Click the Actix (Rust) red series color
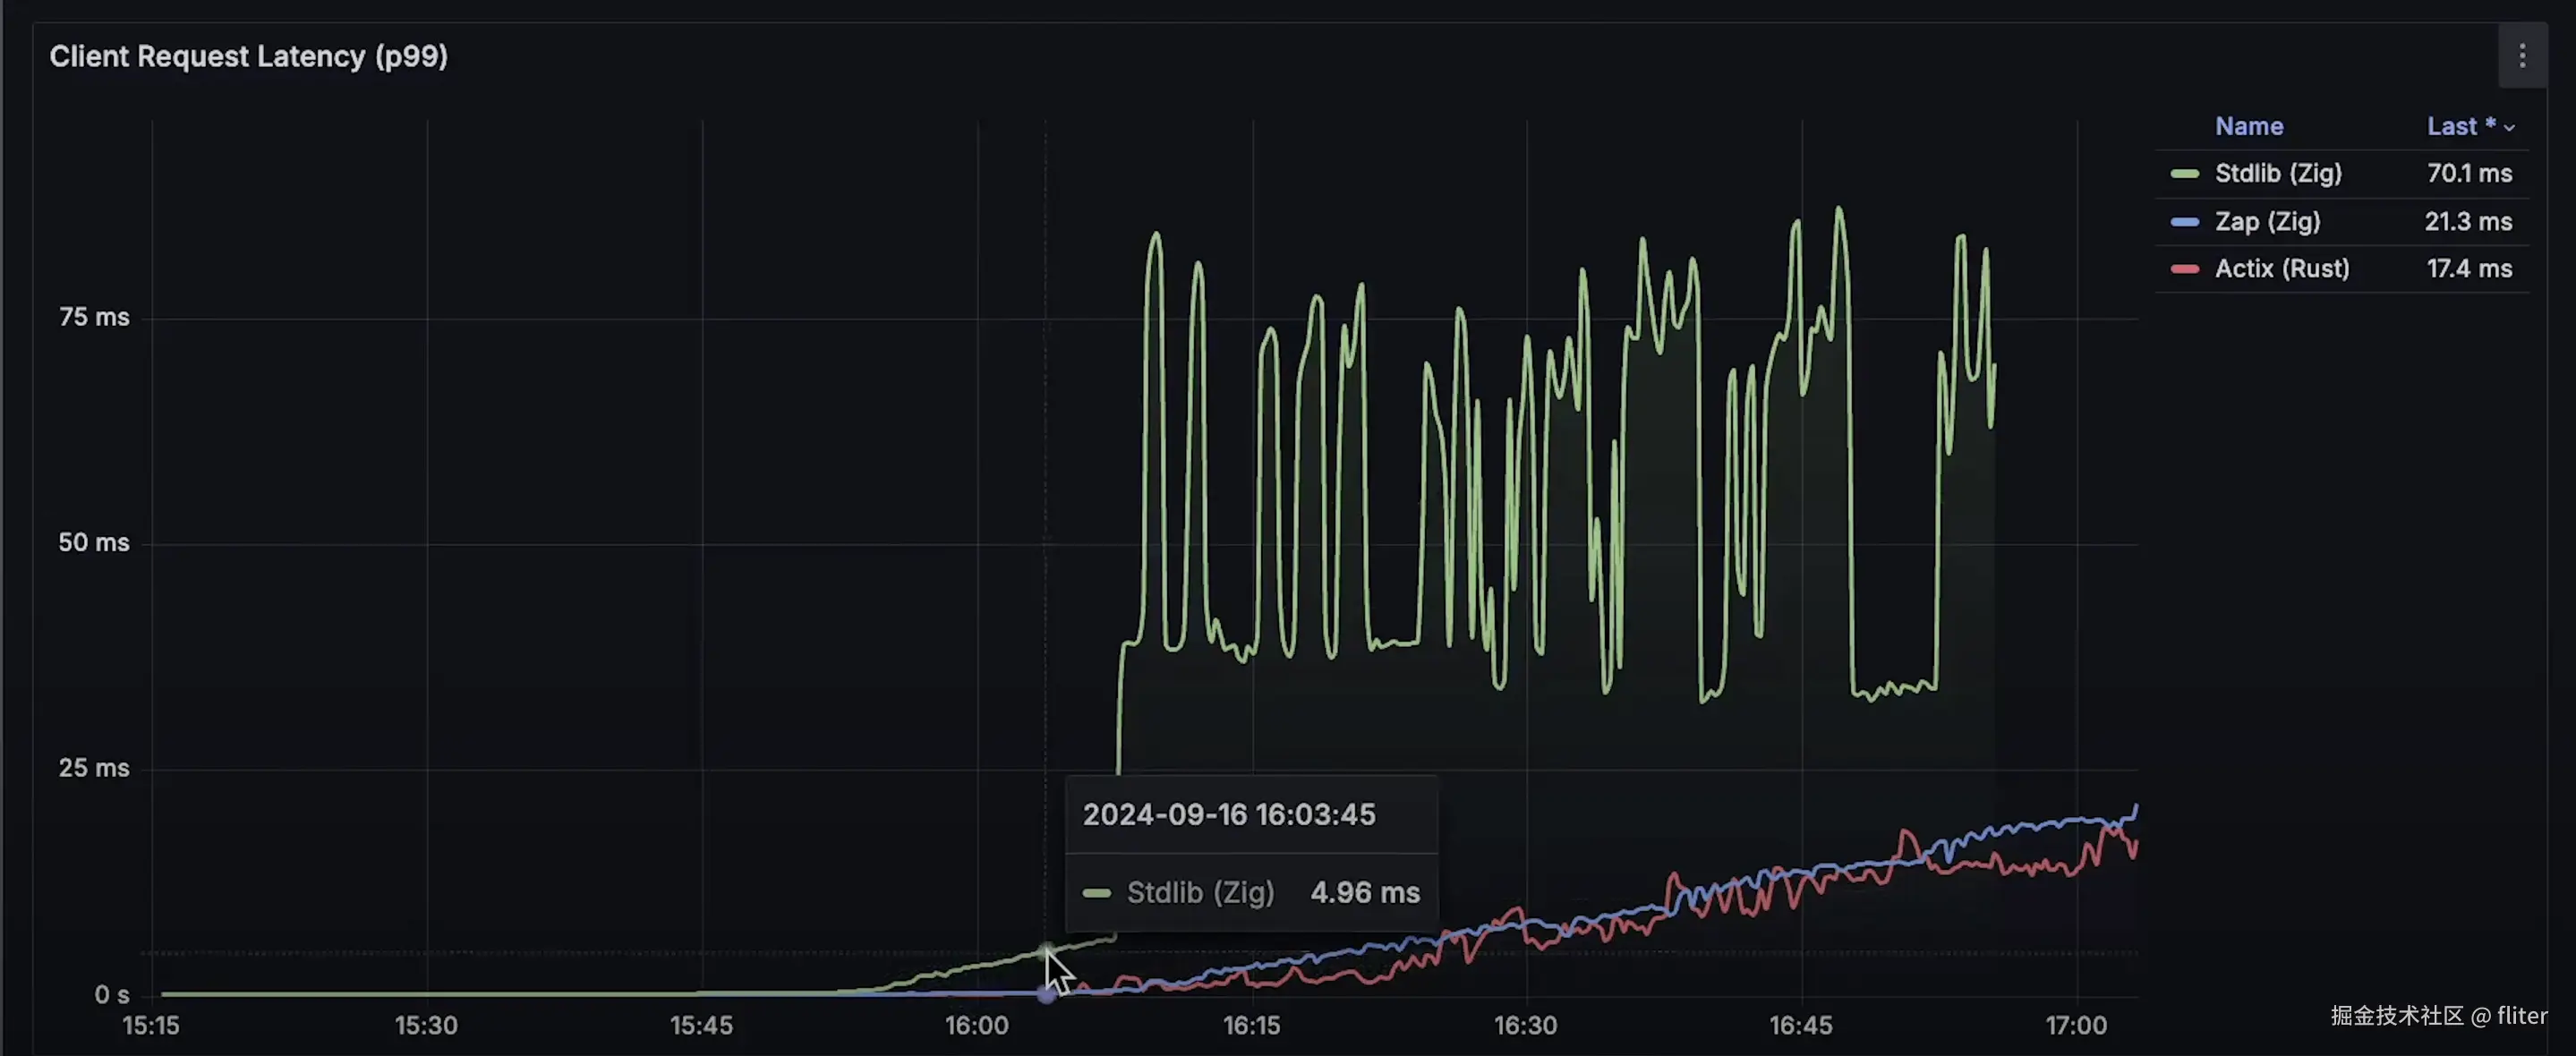Viewport: 2576px width, 1056px height. [x=2184, y=269]
